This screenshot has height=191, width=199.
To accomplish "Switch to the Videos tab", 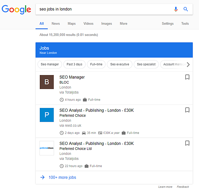I will click(x=88, y=24).
